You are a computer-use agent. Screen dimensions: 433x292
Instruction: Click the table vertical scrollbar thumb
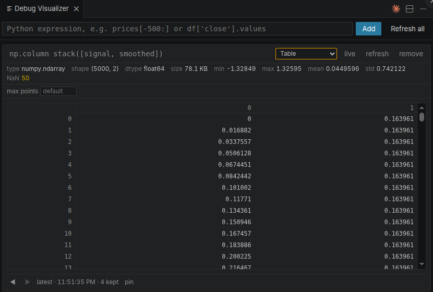[x=422, y=117]
